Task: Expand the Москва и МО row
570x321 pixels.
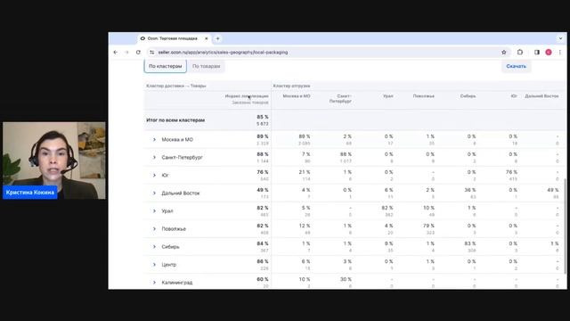Action: coord(154,139)
